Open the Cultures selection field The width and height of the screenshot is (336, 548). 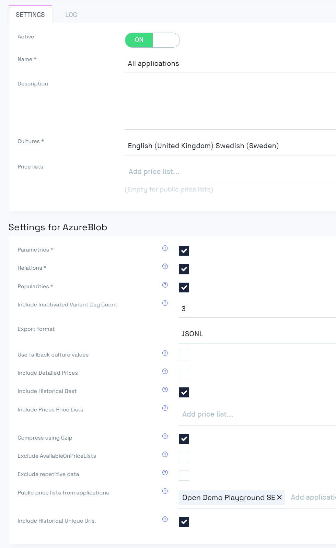coord(230,146)
